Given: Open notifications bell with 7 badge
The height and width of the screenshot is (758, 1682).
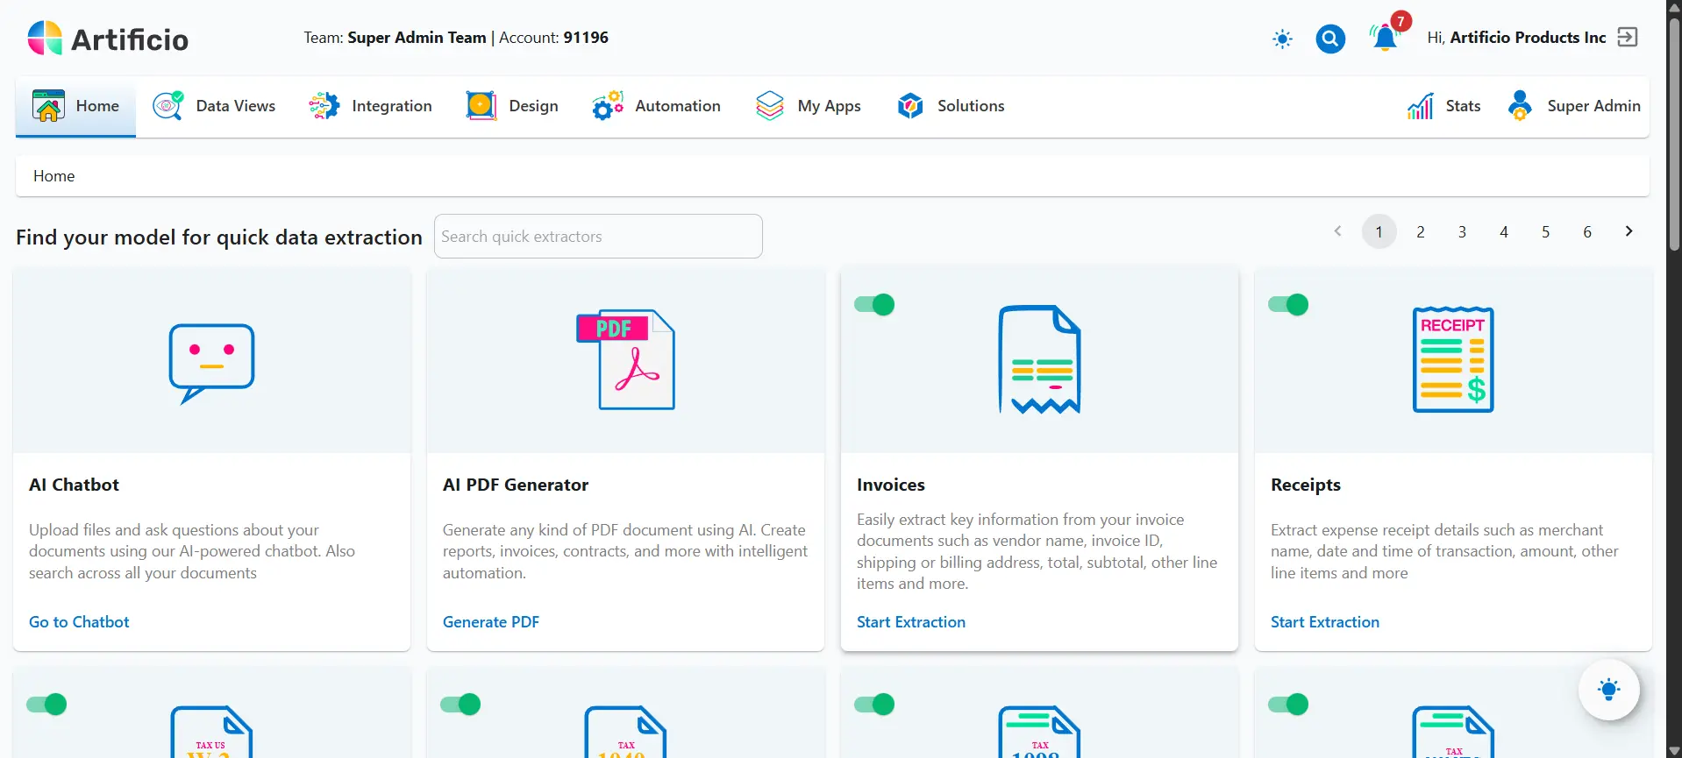Looking at the screenshot, I should (1386, 37).
